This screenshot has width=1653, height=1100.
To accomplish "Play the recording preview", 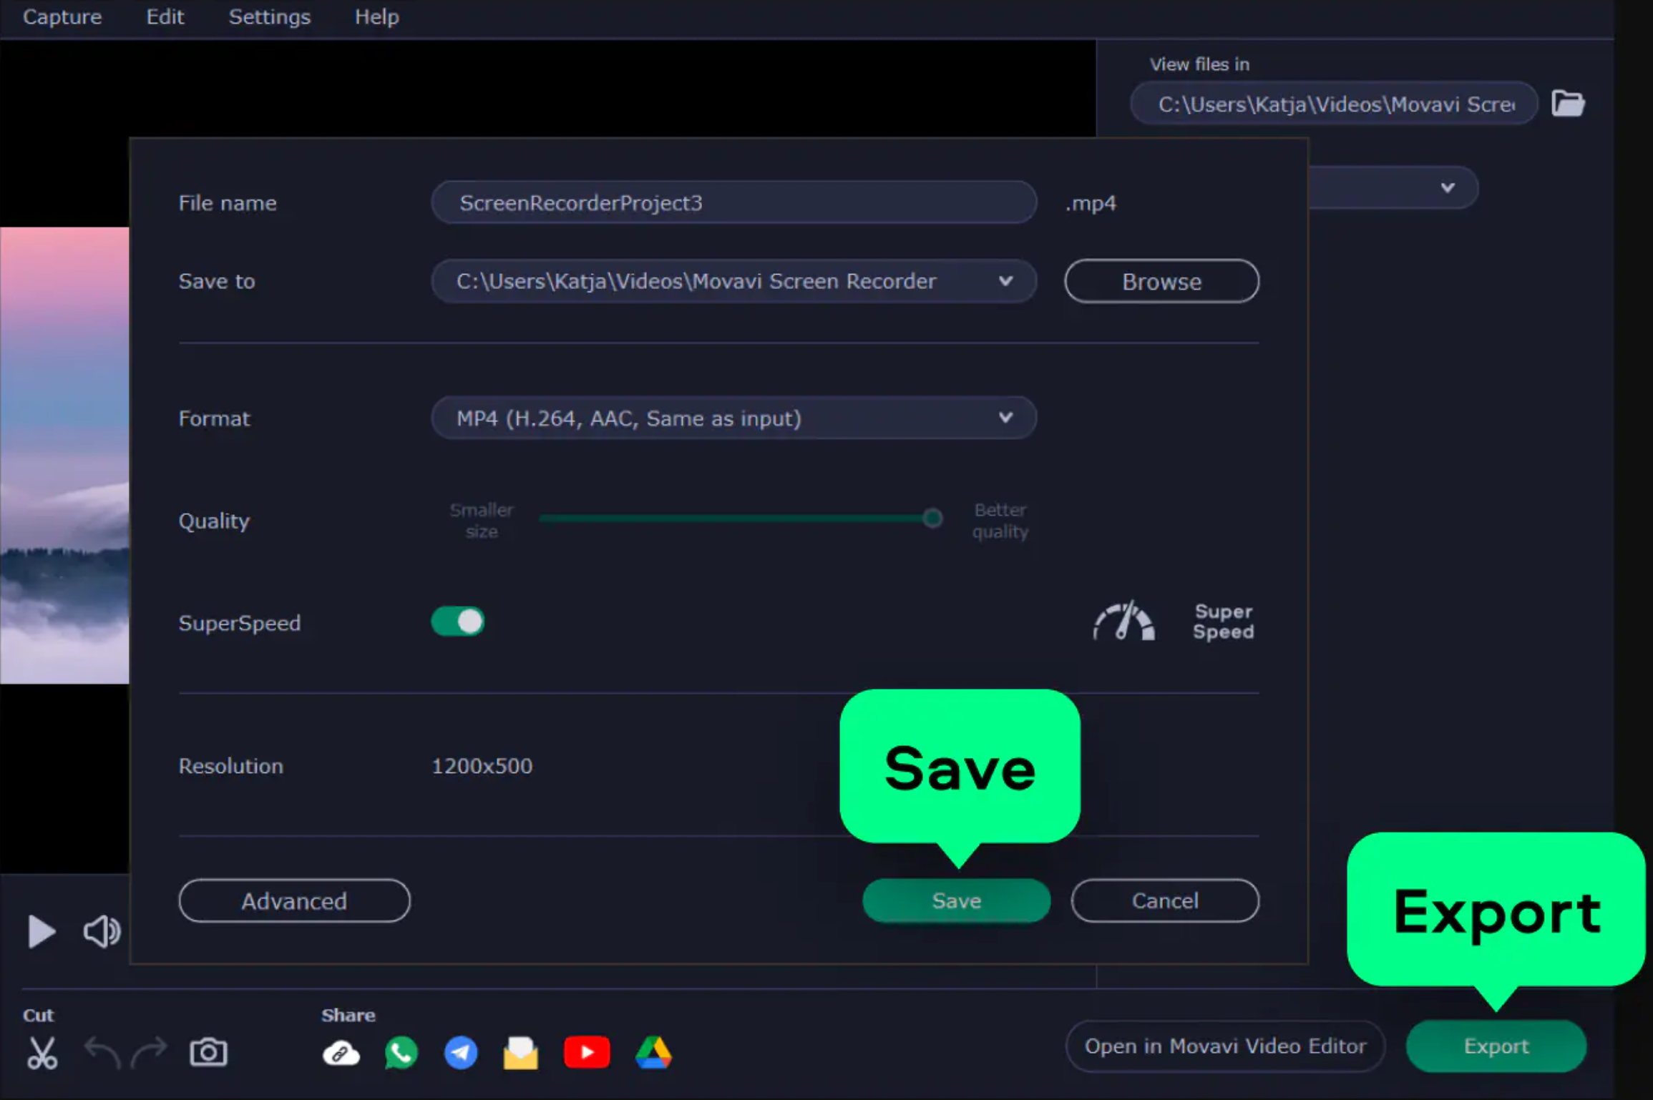I will click(42, 931).
